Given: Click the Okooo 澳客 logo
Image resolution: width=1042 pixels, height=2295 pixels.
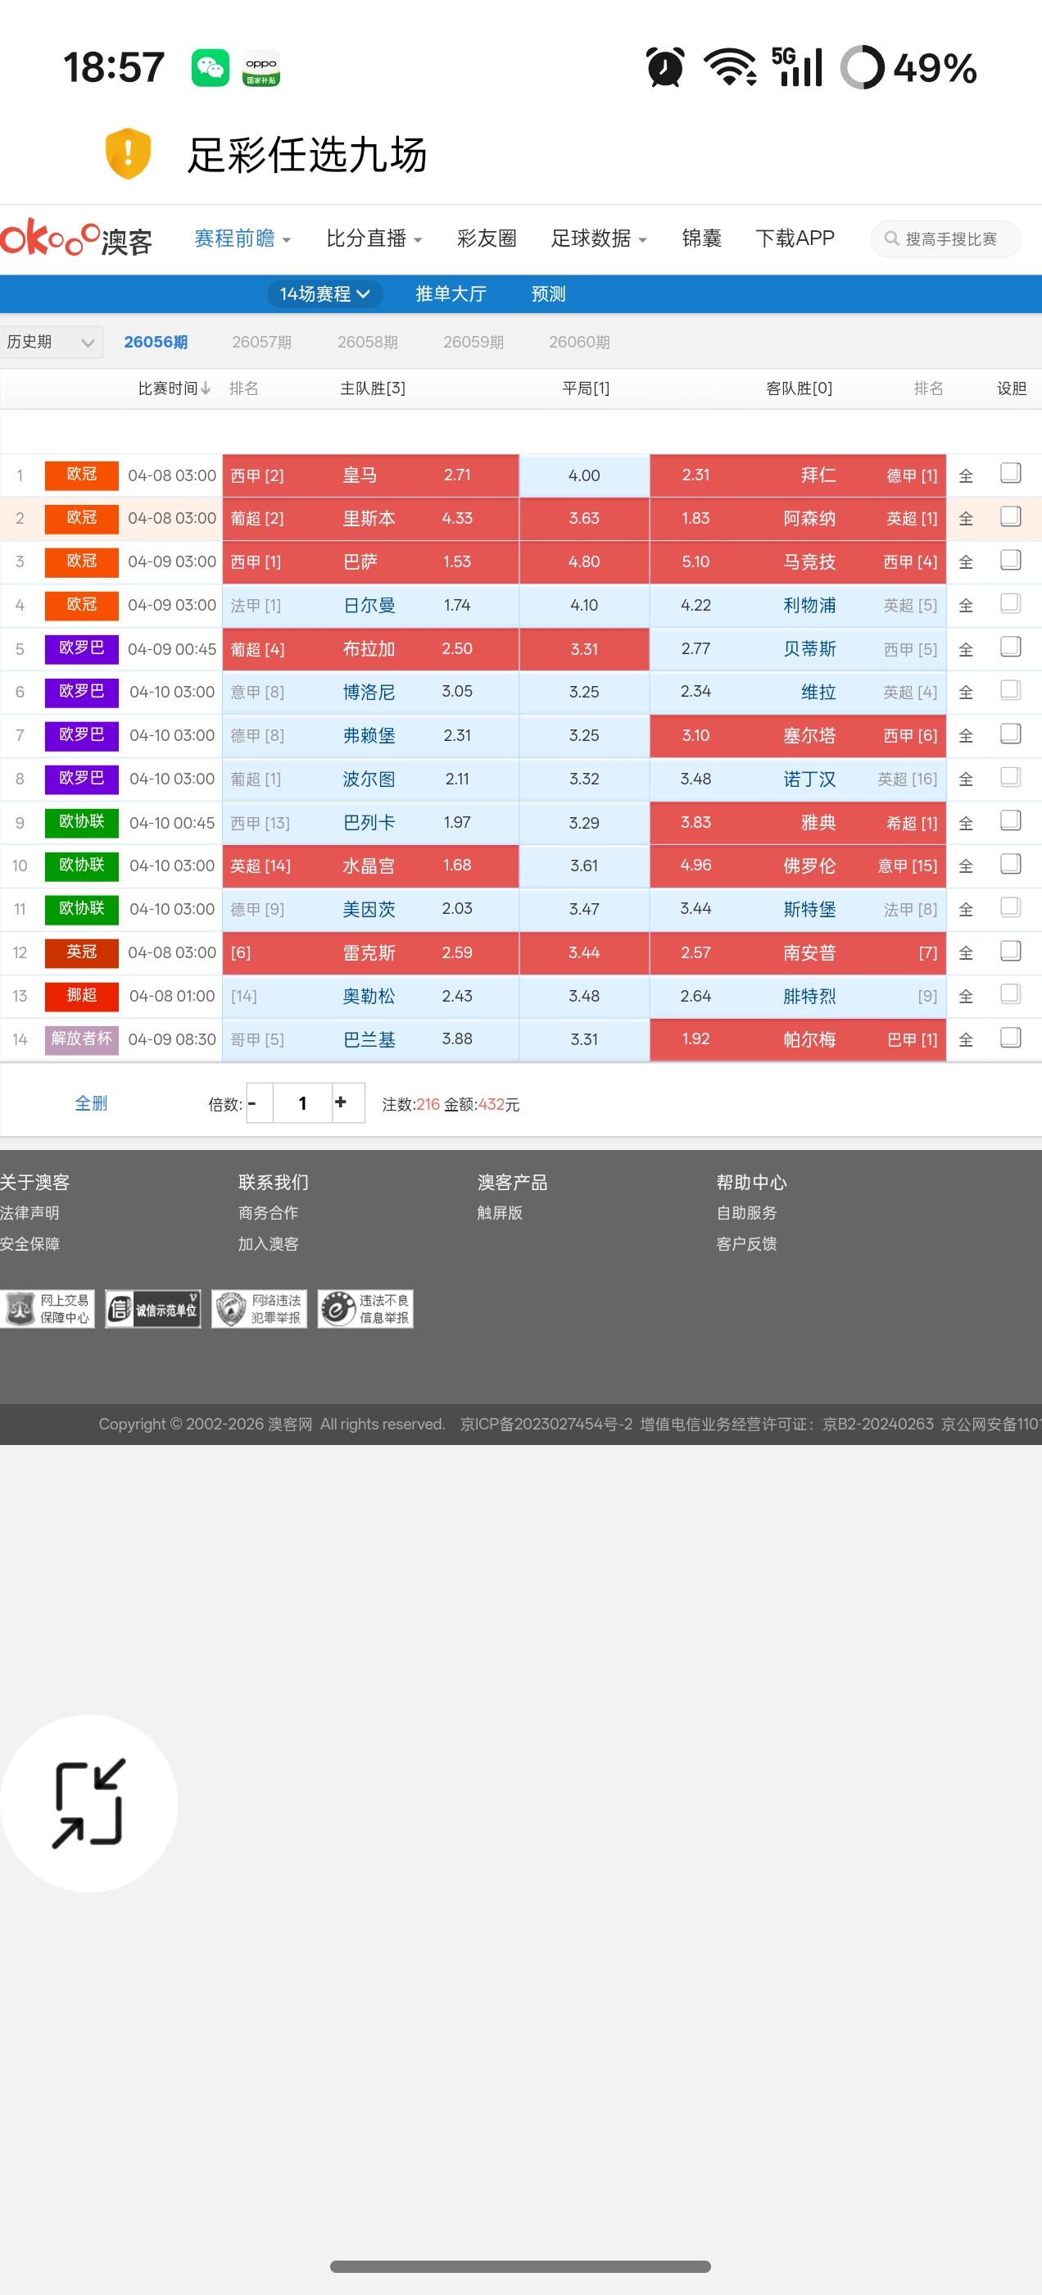Looking at the screenshot, I should pos(76,239).
